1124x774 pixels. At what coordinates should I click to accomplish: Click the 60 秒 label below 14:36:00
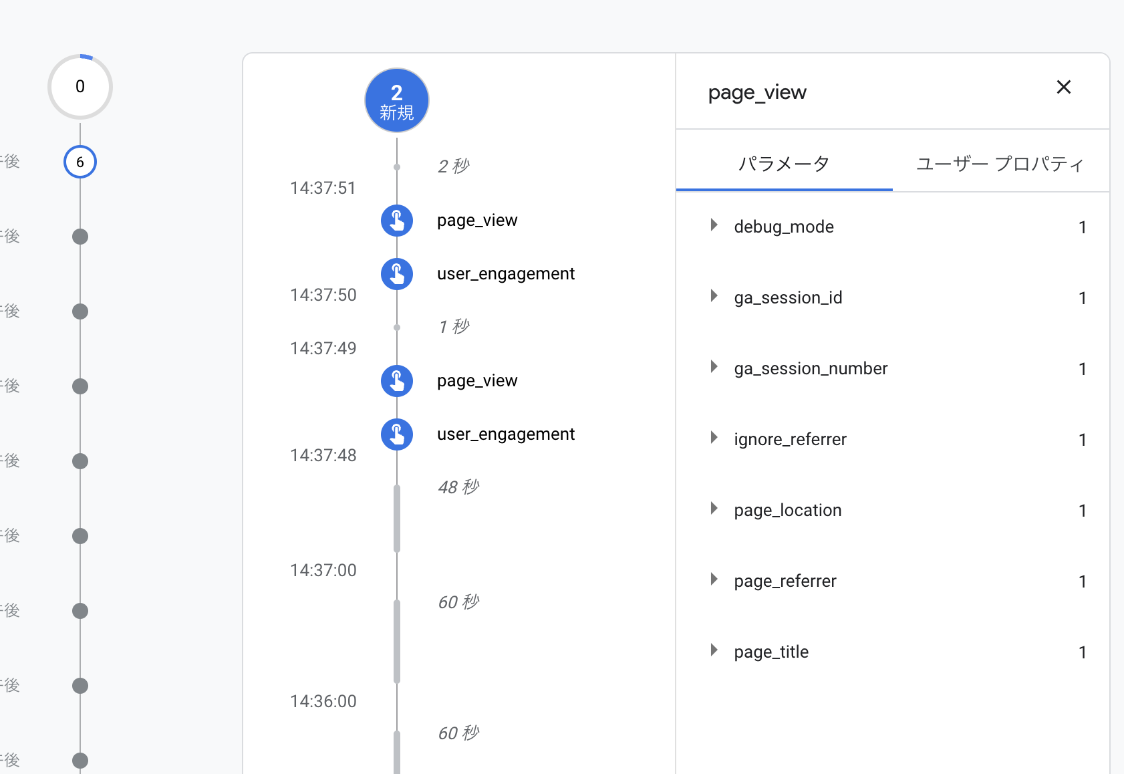click(x=458, y=733)
